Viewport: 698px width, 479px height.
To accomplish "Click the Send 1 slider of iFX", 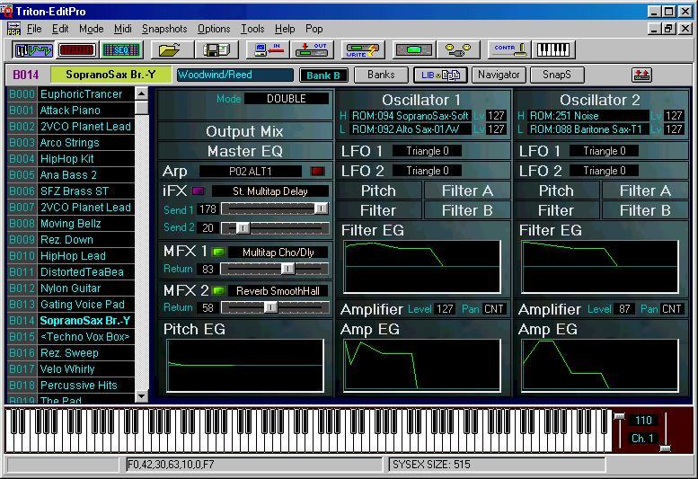I will tap(274, 208).
